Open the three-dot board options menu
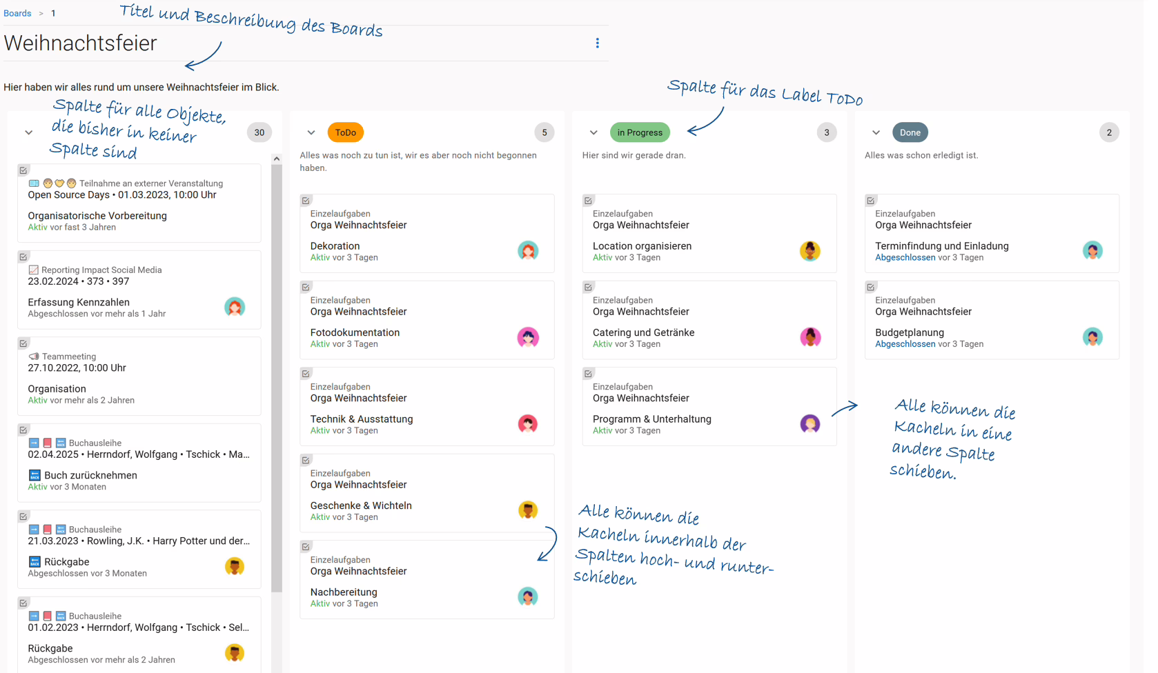Screen dimensions: 1158x673 [x=597, y=43]
